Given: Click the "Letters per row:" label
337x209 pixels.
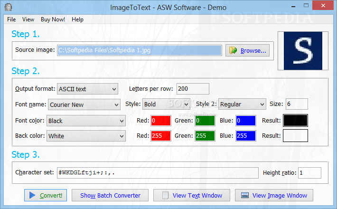Looking at the screenshot, I should [151, 89].
